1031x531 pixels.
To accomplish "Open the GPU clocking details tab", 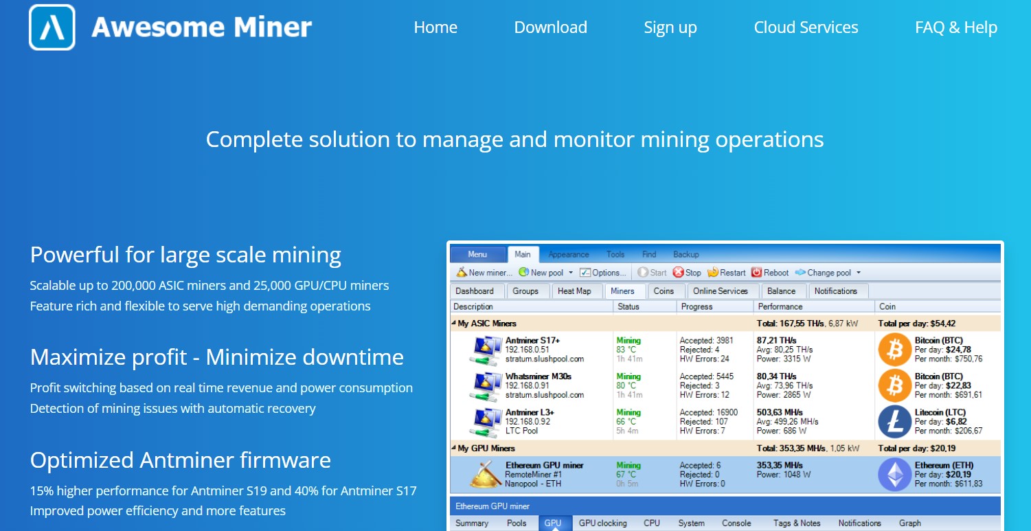I will [x=602, y=523].
